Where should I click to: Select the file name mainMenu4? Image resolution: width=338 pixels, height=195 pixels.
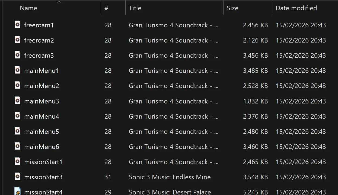(x=42, y=116)
